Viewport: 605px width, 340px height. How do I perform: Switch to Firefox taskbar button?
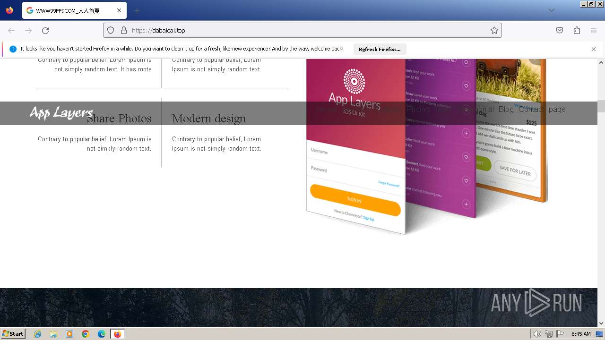[x=117, y=334]
